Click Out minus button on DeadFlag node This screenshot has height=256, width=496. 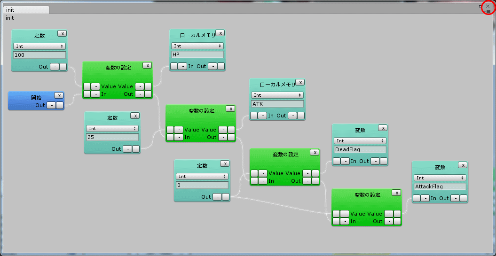click(x=375, y=161)
